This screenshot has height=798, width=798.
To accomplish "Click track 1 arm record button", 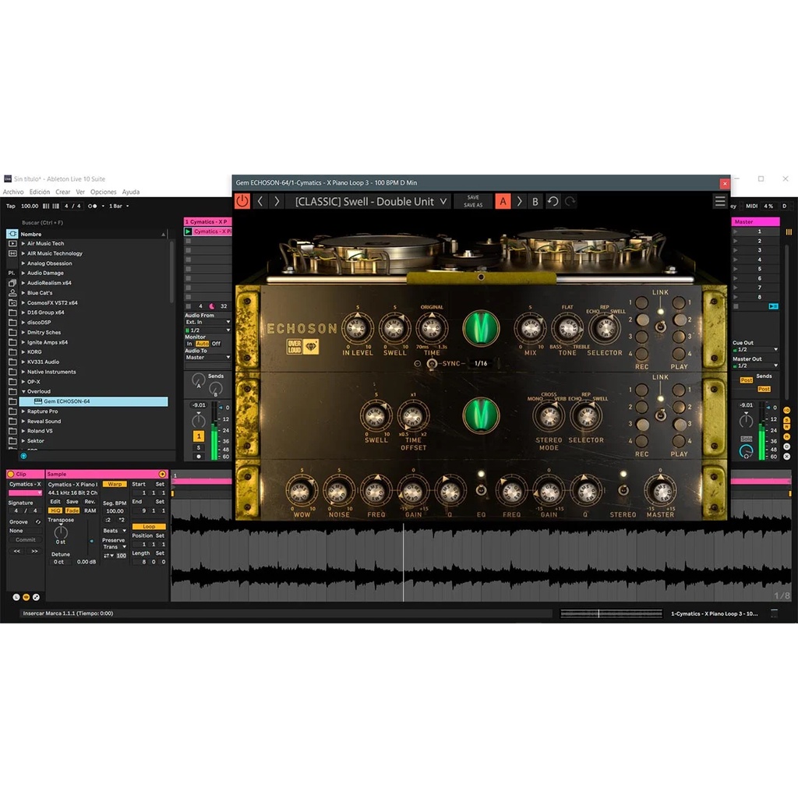I will click(x=199, y=457).
